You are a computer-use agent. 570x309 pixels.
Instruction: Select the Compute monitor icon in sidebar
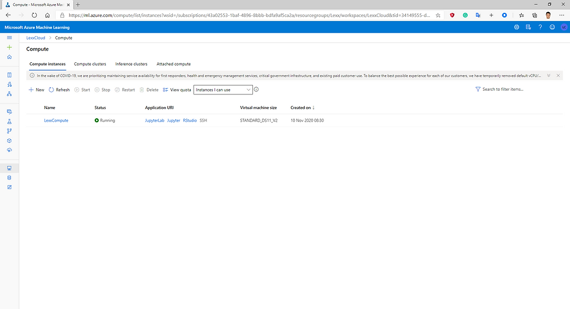pyautogui.click(x=9, y=168)
